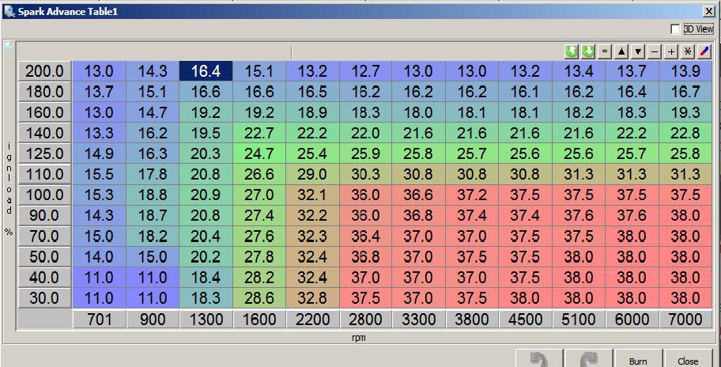Select the 16.7 cell at 180.0 load, 7000 rpm
Image resolution: width=721 pixels, height=367 pixels.
(x=685, y=92)
